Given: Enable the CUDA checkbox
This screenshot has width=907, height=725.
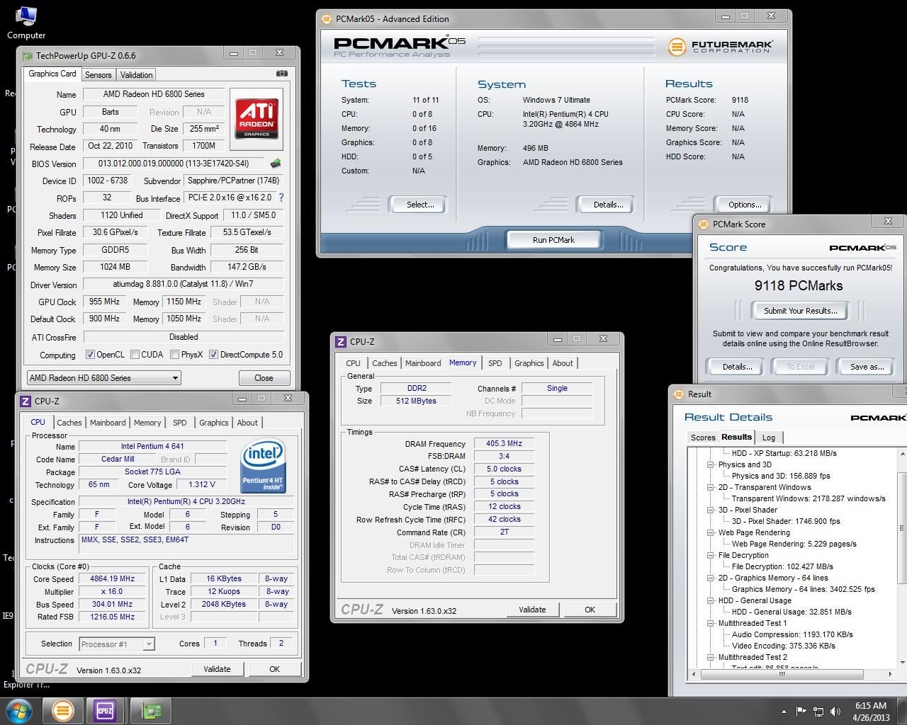Looking at the screenshot, I should (x=135, y=355).
